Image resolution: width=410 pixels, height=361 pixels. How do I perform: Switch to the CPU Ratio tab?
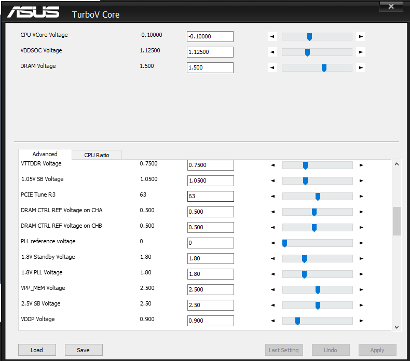pos(97,155)
